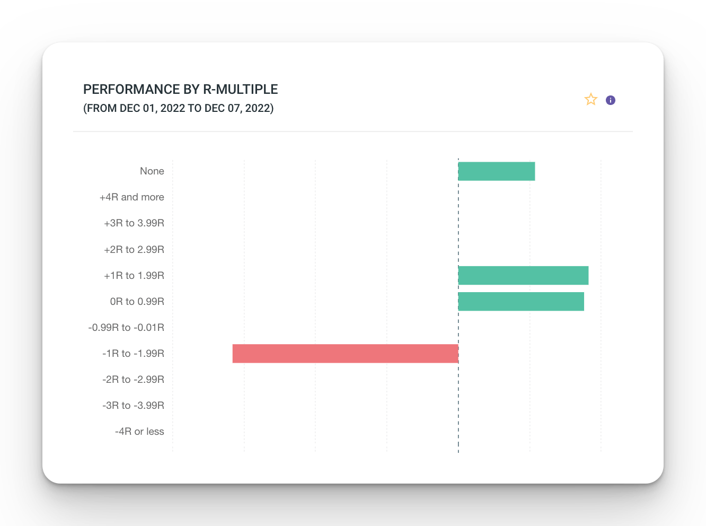Viewport: 706px width, 526px height.
Task: Click the "-4R or less" label
Action: (139, 432)
